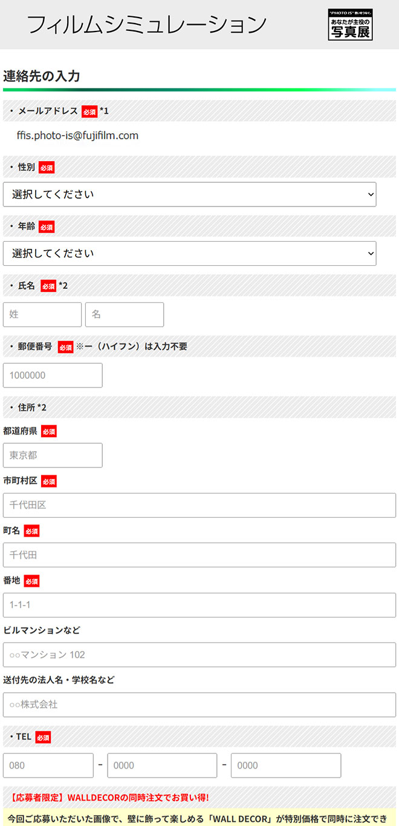Click the middle TEL number field

[162, 765]
